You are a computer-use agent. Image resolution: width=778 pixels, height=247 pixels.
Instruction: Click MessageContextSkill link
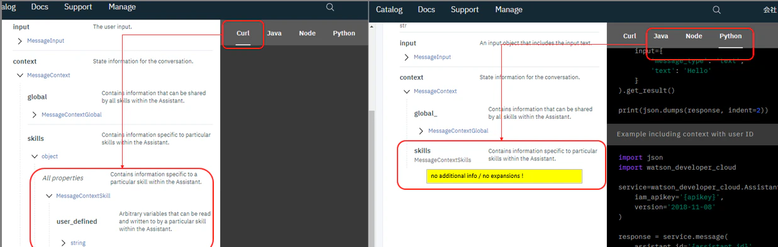(83, 196)
